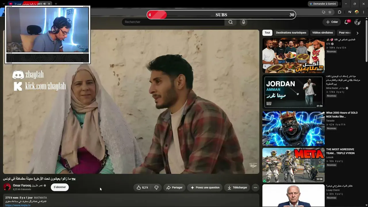This screenshot has width=368, height=207.
Task: Open the Omar Farooq channel name link
Action: click(28, 185)
